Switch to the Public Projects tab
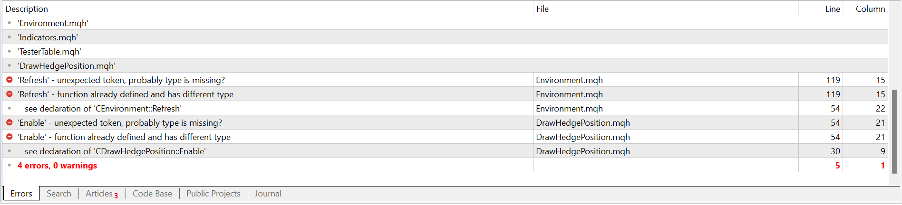Screen dimensions: 902x205 click(x=213, y=194)
